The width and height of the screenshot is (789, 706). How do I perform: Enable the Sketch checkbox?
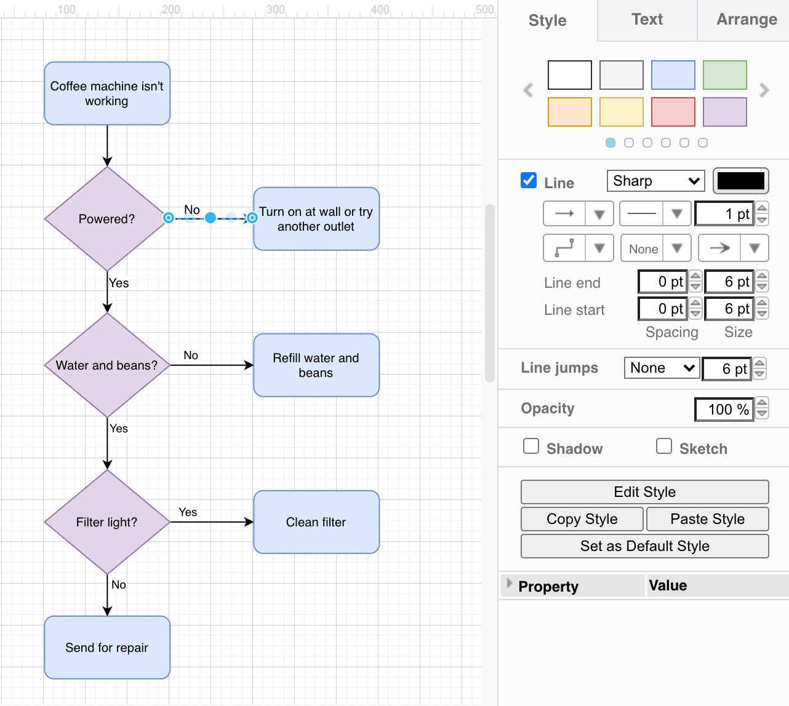(x=663, y=446)
